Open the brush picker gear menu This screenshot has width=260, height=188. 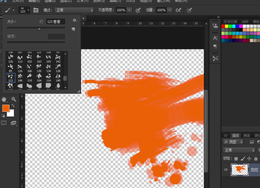pyautogui.click(x=75, y=20)
